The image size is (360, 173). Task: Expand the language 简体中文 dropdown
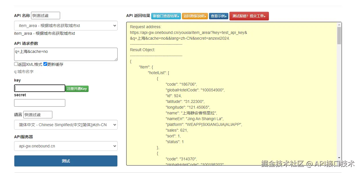66,125
